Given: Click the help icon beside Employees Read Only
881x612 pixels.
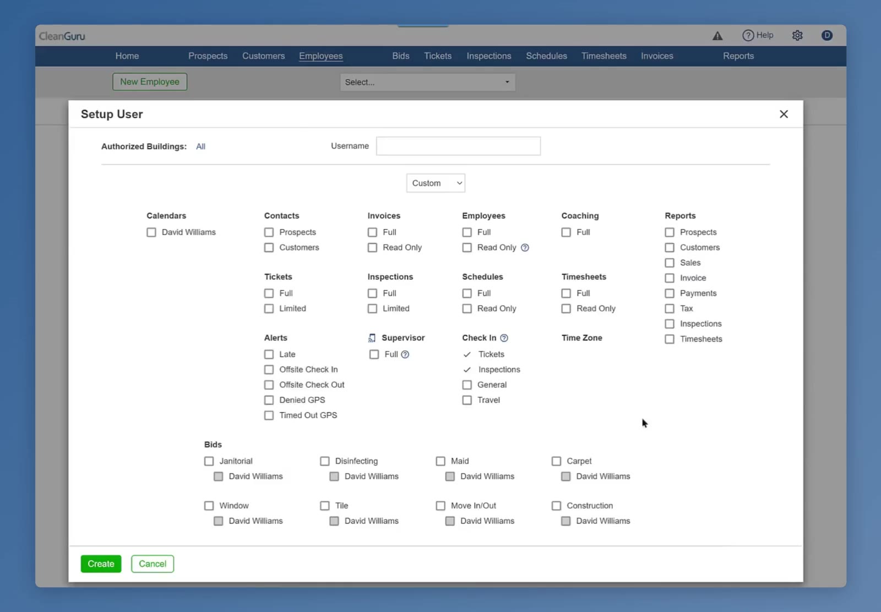Looking at the screenshot, I should click(x=525, y=248).
